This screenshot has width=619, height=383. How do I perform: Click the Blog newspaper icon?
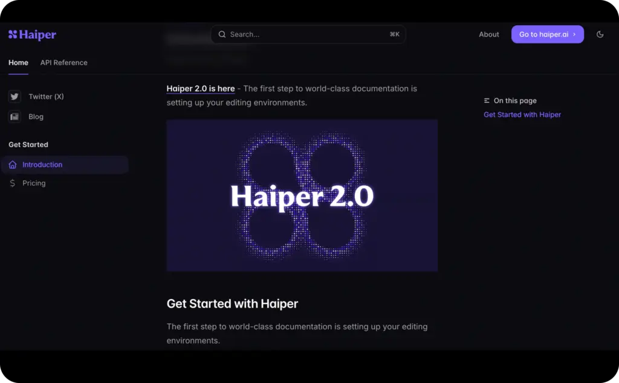point(15,116)
